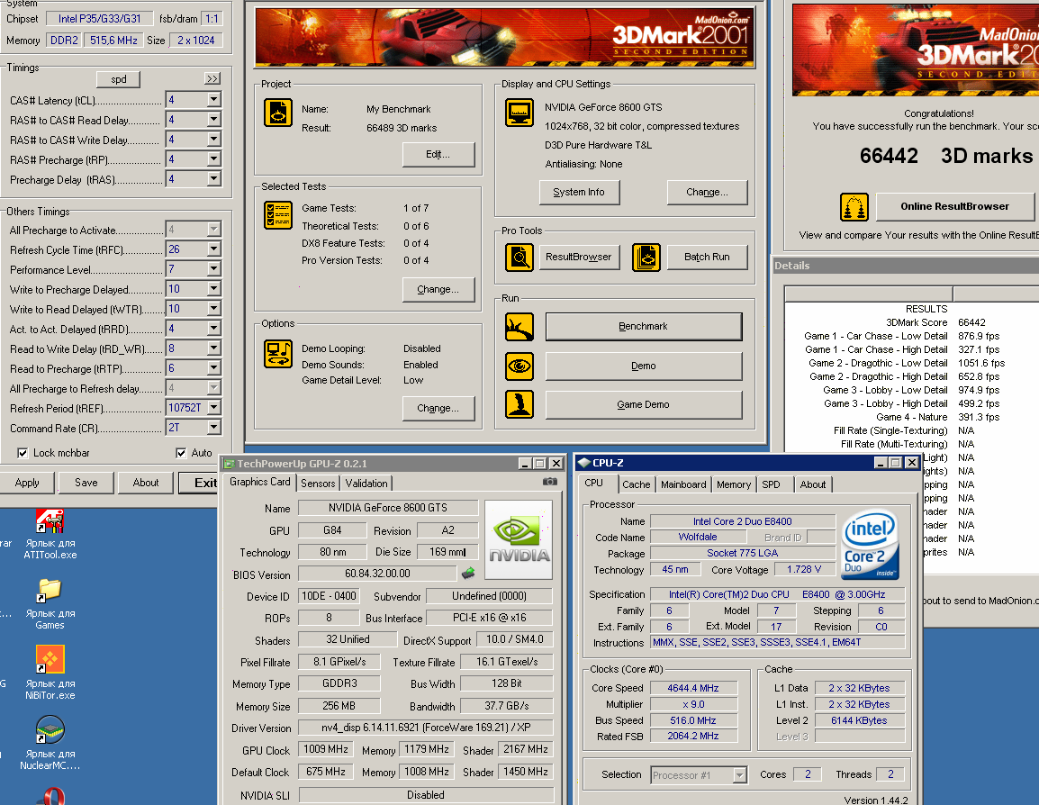Viewport: 1039px width, 805px height.
Task: Click the Intel Core 2 Duo logo
Action: 871,545
